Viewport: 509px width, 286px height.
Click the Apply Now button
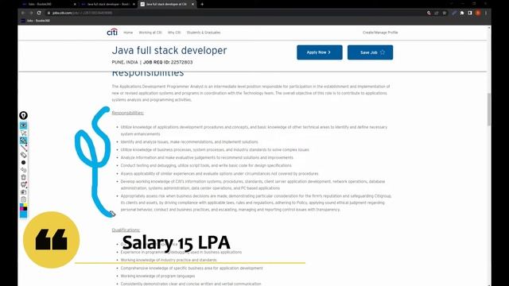320,52
